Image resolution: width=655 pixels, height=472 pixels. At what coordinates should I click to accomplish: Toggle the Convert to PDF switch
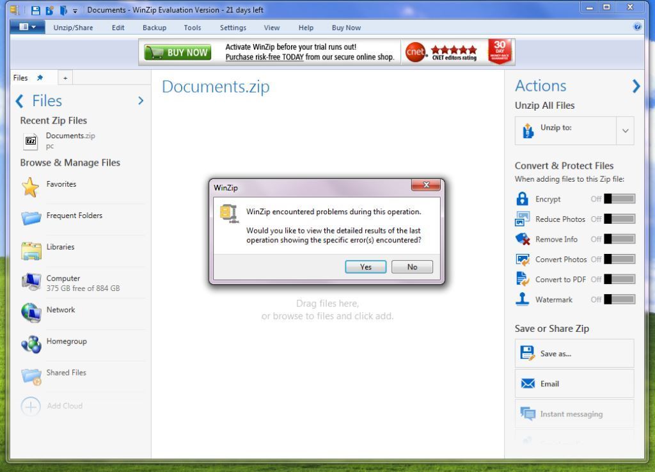(619, 279)
